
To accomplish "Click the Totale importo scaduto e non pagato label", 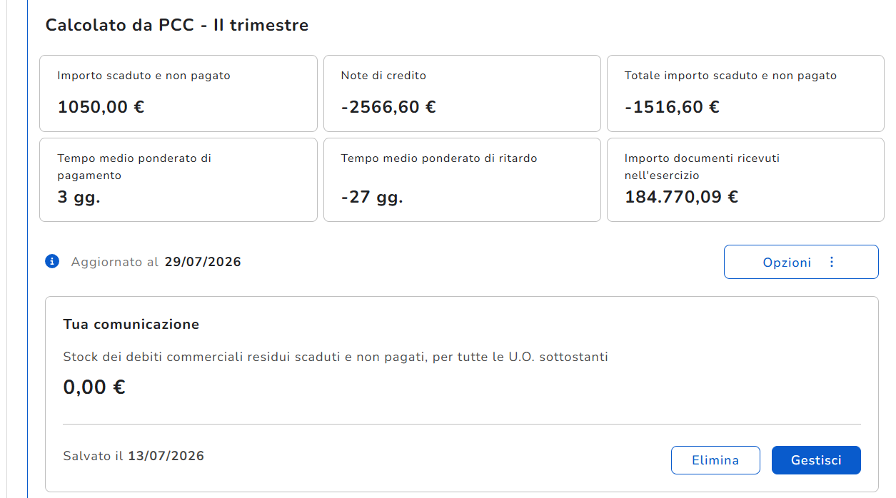I will [x=730, y=76].
